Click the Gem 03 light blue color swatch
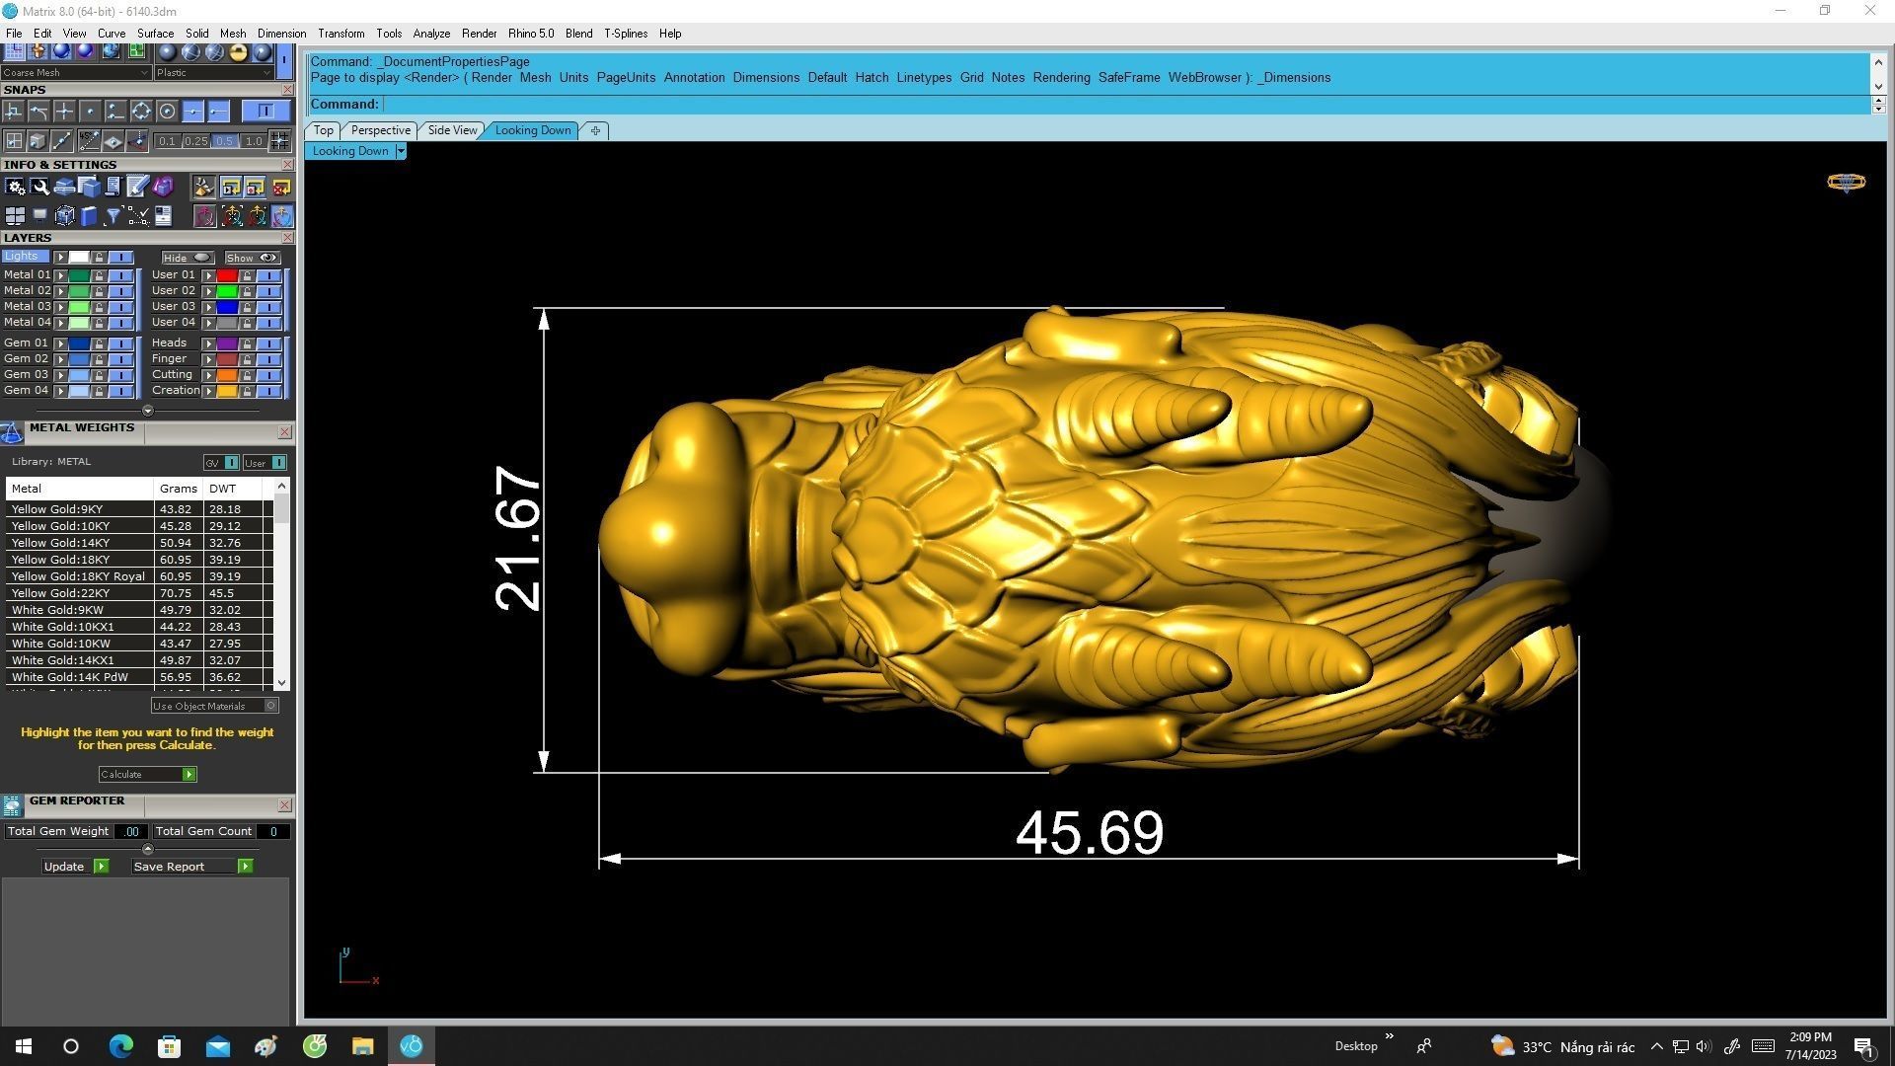Viewport: 1895px width, 1066px height. tap(79, 375)
